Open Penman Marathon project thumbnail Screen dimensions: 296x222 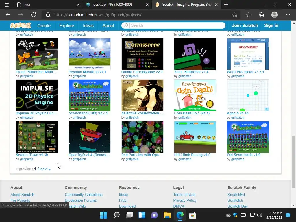tap(90, 54)
